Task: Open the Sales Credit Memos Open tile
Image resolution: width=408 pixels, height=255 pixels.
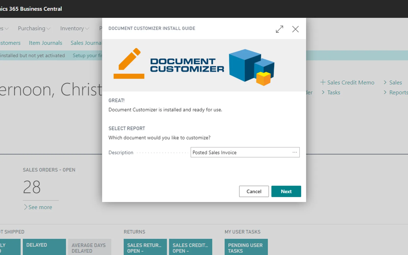Action: pyautogui.click(x=191, y=247)
